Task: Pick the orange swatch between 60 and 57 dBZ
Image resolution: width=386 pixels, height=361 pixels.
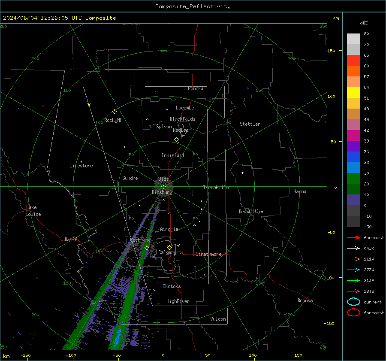Action: click(x=353, y=71)
